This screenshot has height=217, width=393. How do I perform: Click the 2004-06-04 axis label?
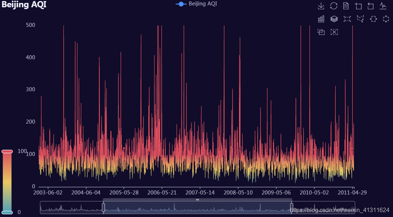tap(86, 193)
